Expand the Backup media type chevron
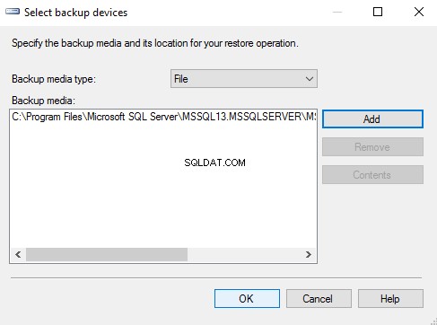 click(x=310, y=79)
